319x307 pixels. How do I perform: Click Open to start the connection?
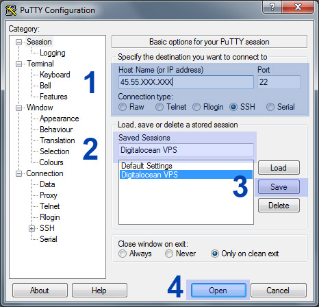pos(218,291)
